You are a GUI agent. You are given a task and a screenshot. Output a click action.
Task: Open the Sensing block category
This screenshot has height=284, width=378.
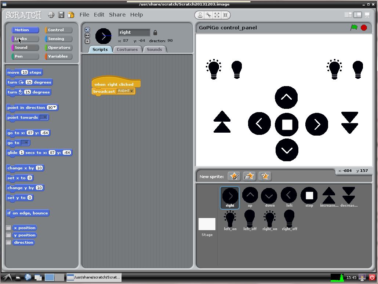[x=59, y=39]
